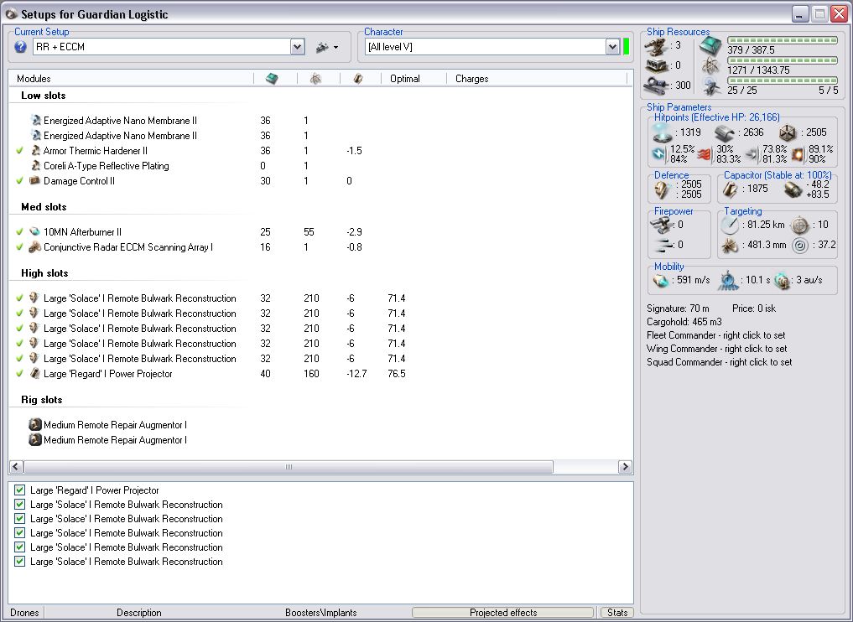Image resolution: width=853 pixels, height=622 pixels.
Task: Click Fleet Commander right click to set
Action: tap(716, 335)
